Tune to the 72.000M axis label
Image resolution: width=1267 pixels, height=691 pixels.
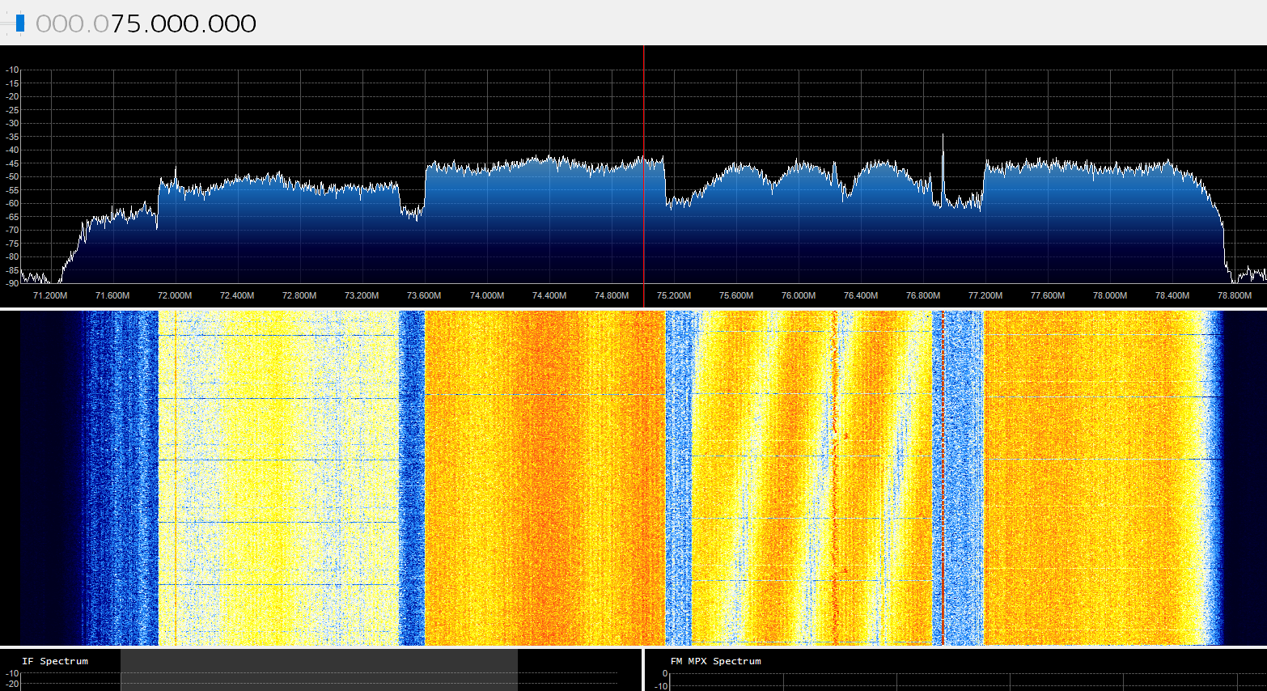click(175, 295)
